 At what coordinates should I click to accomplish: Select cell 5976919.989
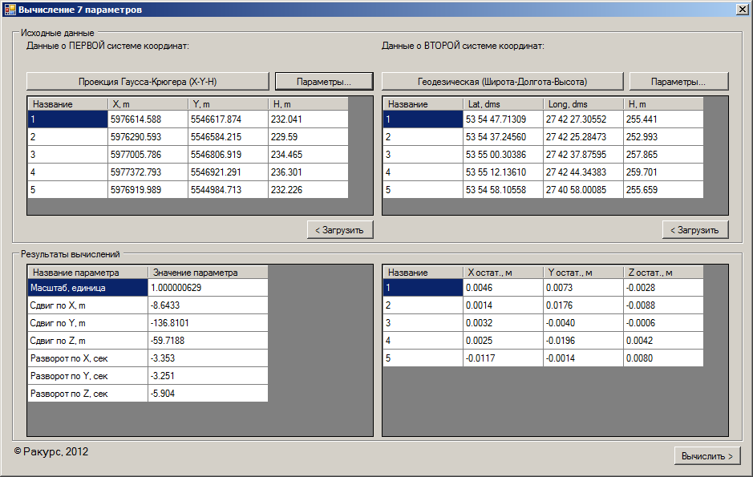[x=148, y=189]
